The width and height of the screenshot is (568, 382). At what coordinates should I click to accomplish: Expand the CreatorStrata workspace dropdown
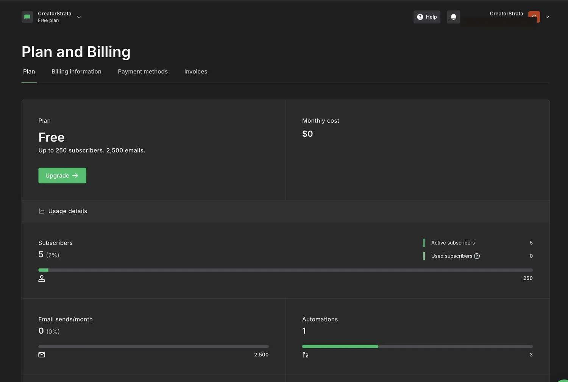(x=79, y=17)
